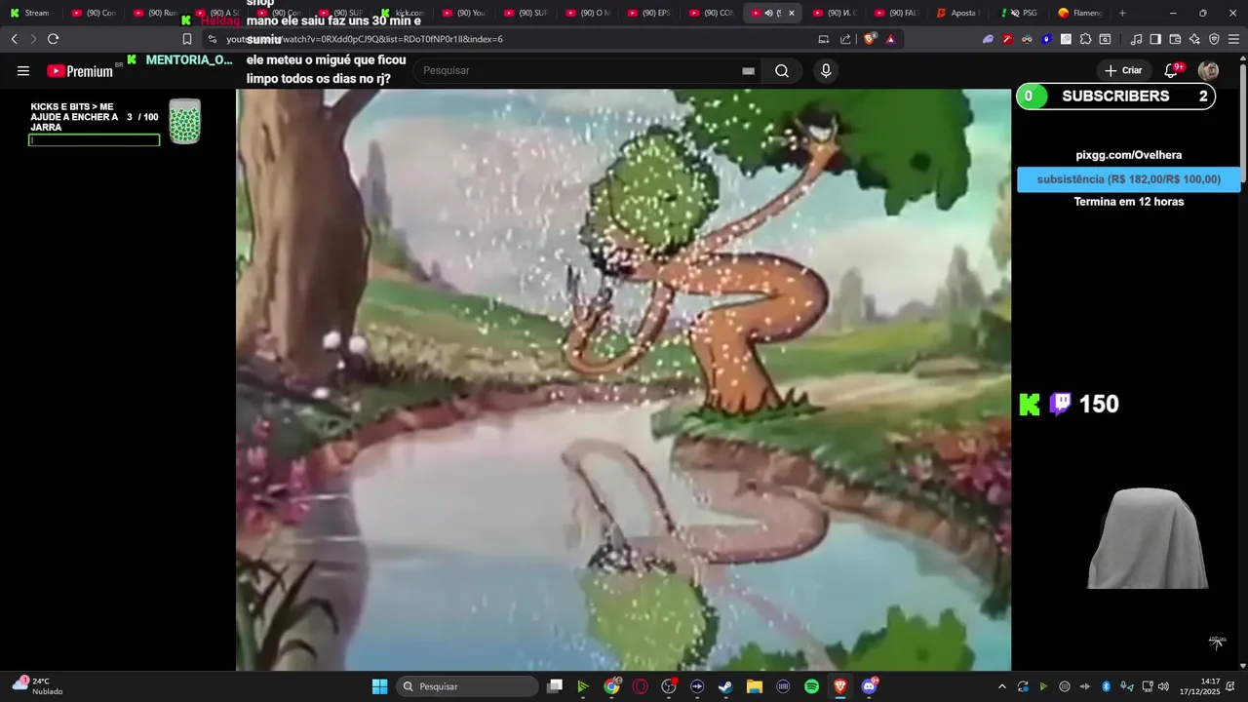Go back with the browser back arrow
The width and height of the screenshot is (1248, 702).
15,39
